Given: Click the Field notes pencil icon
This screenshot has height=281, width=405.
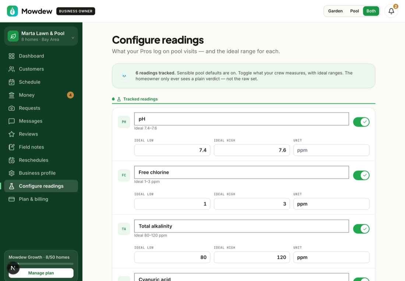Looking at the screenshot, I should [x=12, y=147].
